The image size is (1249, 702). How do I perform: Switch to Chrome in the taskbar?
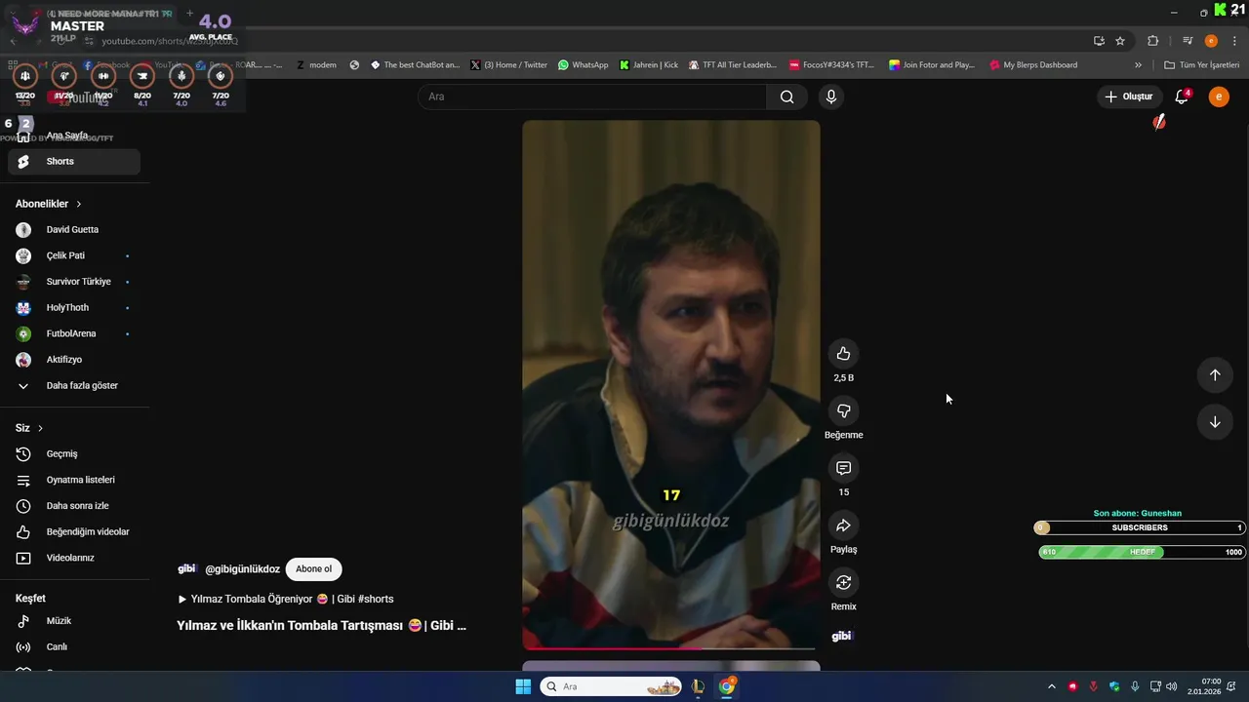click(727, 686)
